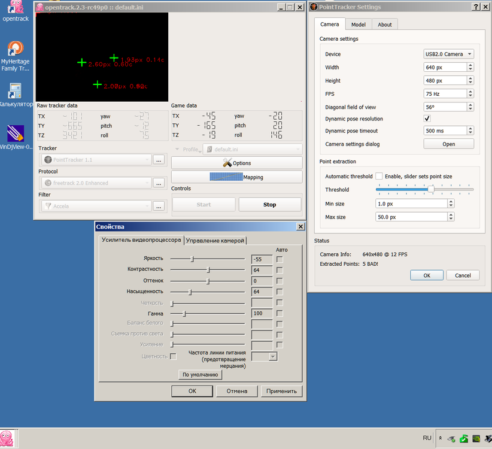
Task: Expand the Device USB2.0 Camera dropdown
Action: (449, 54)
